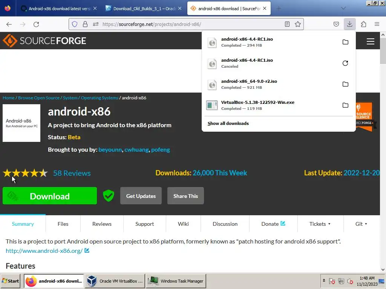
Task: Click the green Download button
Action: pyautogui.click(x=50, y=196)
